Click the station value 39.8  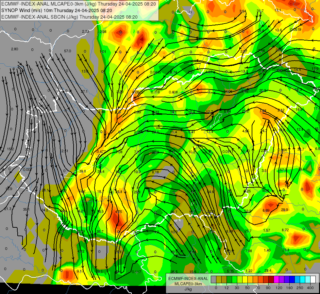pyautogui.click(x=82, y=171)
